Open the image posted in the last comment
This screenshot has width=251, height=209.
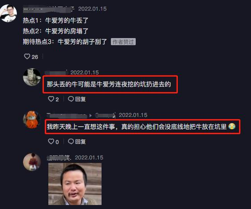(75, 184)
